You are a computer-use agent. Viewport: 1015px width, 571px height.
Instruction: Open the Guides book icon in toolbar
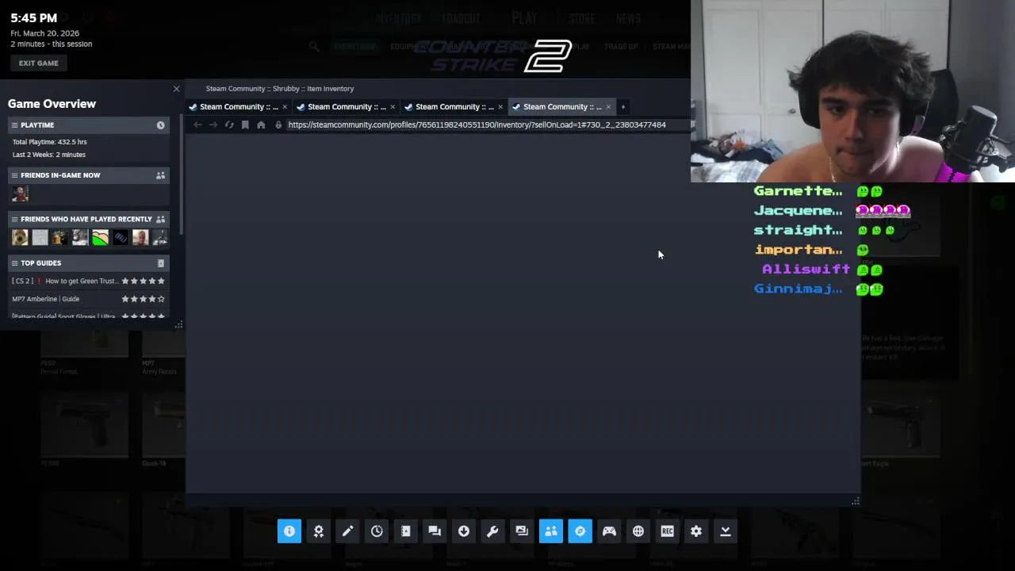click(x=406, y=531)
